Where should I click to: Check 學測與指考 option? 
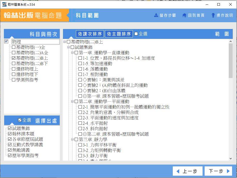pyautogui.click(x=14, y=80)
